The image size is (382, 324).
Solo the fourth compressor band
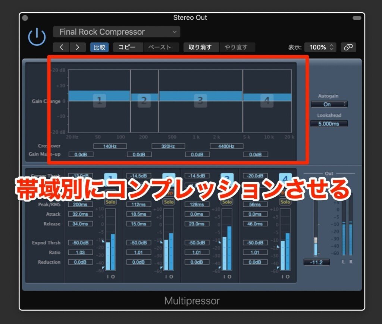[x=285, y=202]
